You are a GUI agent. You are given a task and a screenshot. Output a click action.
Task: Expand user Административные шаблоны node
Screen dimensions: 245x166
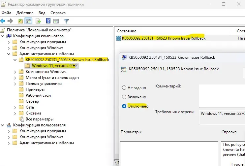[9, 143]
